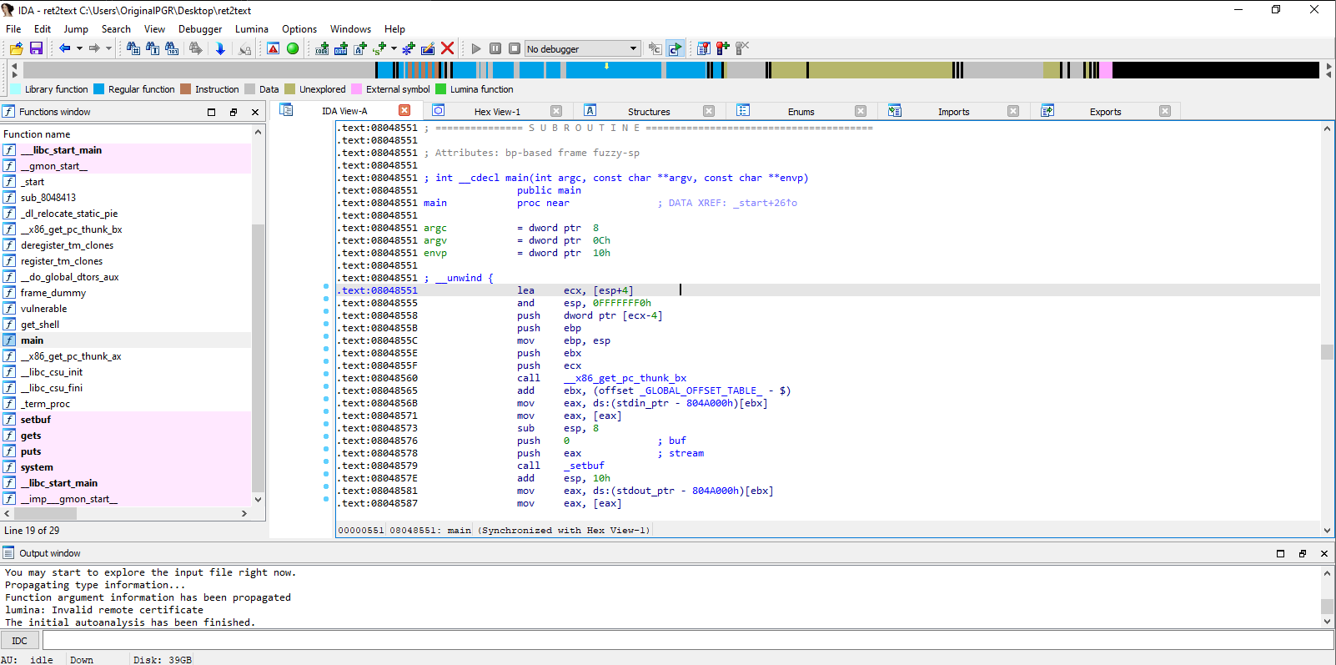Close the Enums tab

(861, 111)
